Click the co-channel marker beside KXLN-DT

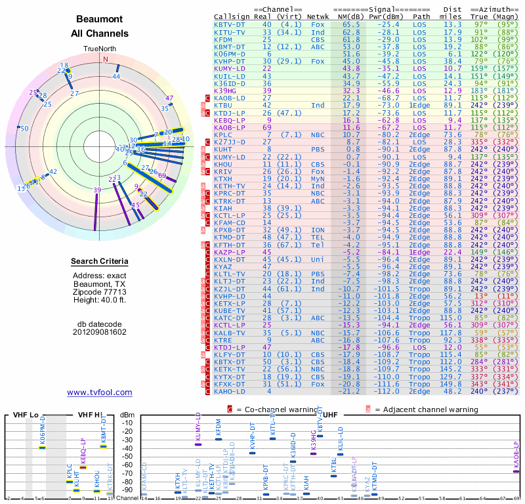click(x=207, y=259)
